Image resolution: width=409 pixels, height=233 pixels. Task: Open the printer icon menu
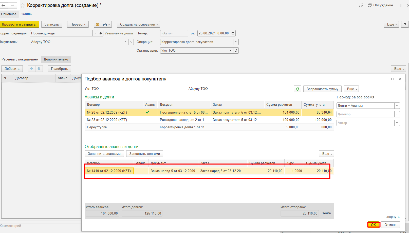(106, 25)
